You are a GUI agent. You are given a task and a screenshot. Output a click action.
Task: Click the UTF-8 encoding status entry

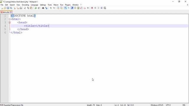(168, 105)
